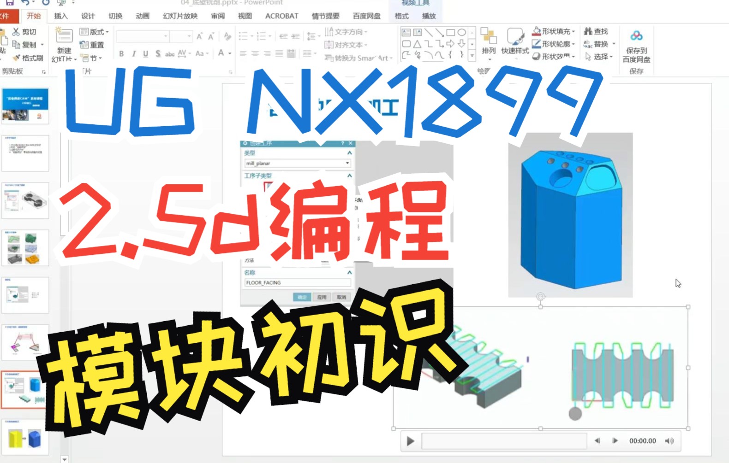
Task: Click the Increase Font Size icon
Action: (x=199, y=36)
